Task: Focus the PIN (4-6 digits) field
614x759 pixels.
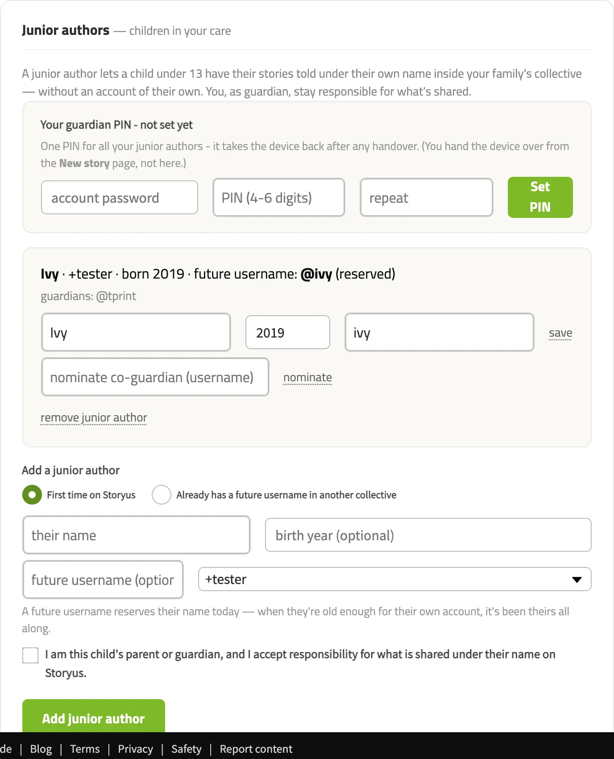Action: click(x=279, y=197)
